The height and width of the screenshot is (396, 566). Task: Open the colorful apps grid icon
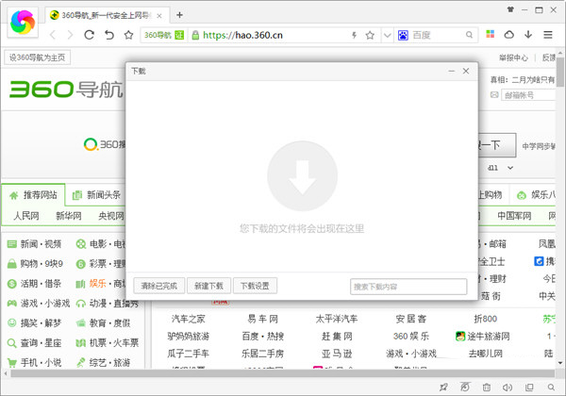click(490, 34)
